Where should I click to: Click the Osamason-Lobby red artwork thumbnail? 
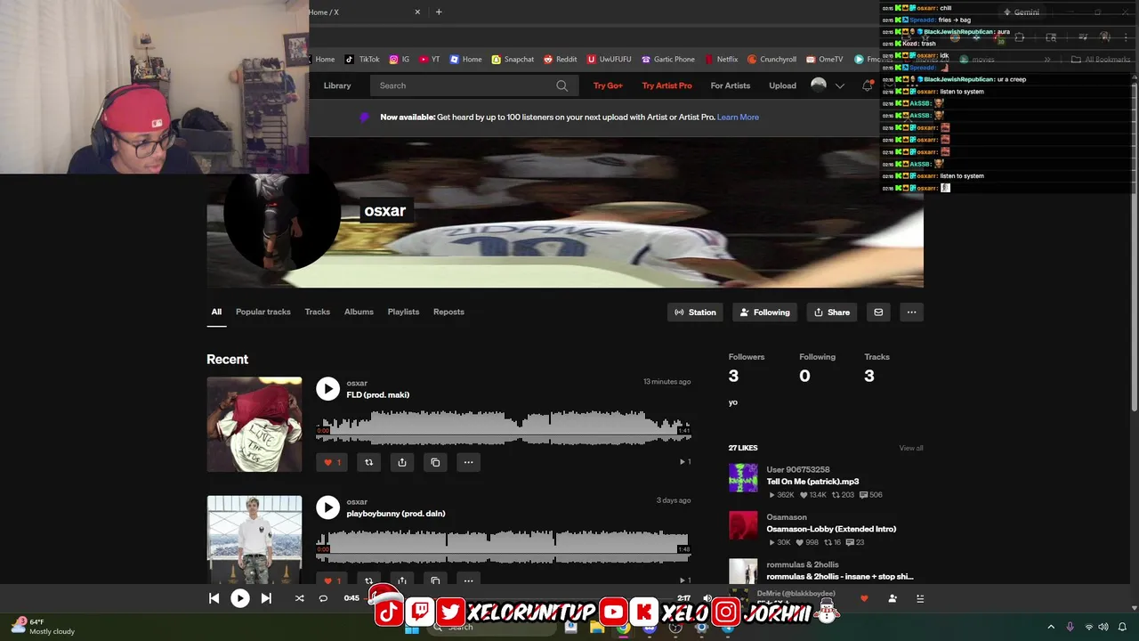743,525
